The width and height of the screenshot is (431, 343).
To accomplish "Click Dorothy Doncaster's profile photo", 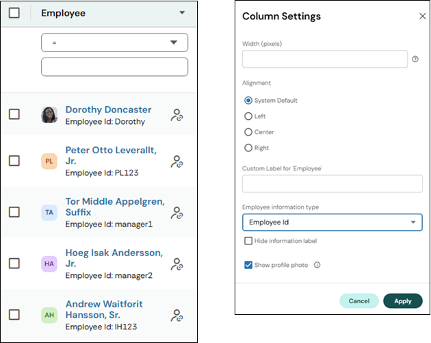I will coord(49,115).
